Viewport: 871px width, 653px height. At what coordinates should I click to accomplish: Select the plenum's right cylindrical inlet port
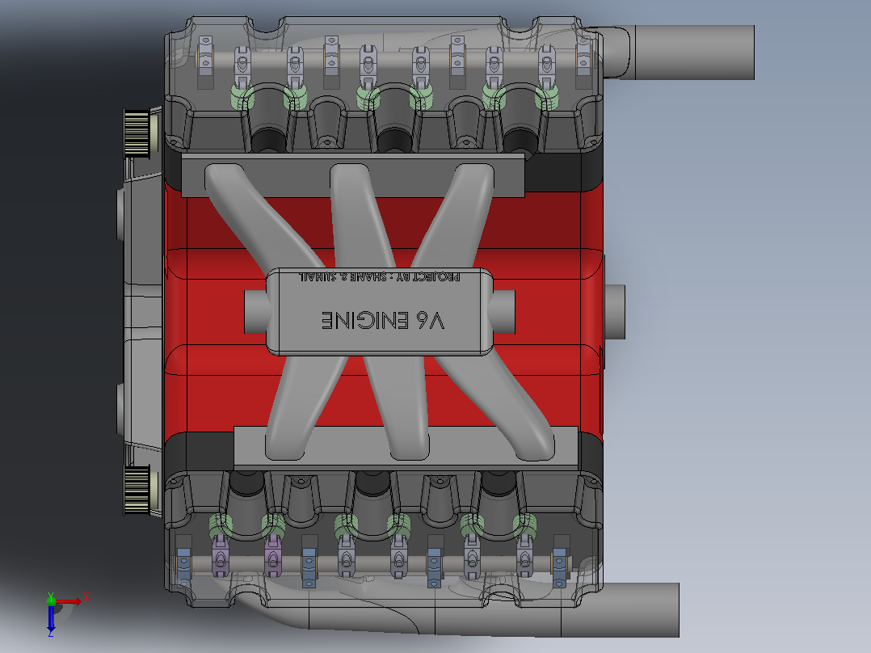503,312
